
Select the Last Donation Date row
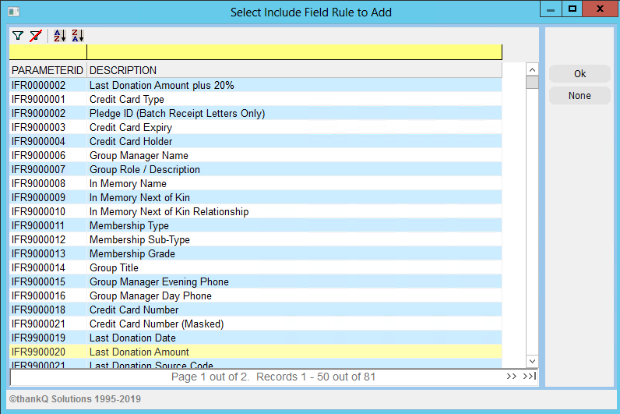coord(255,338)
